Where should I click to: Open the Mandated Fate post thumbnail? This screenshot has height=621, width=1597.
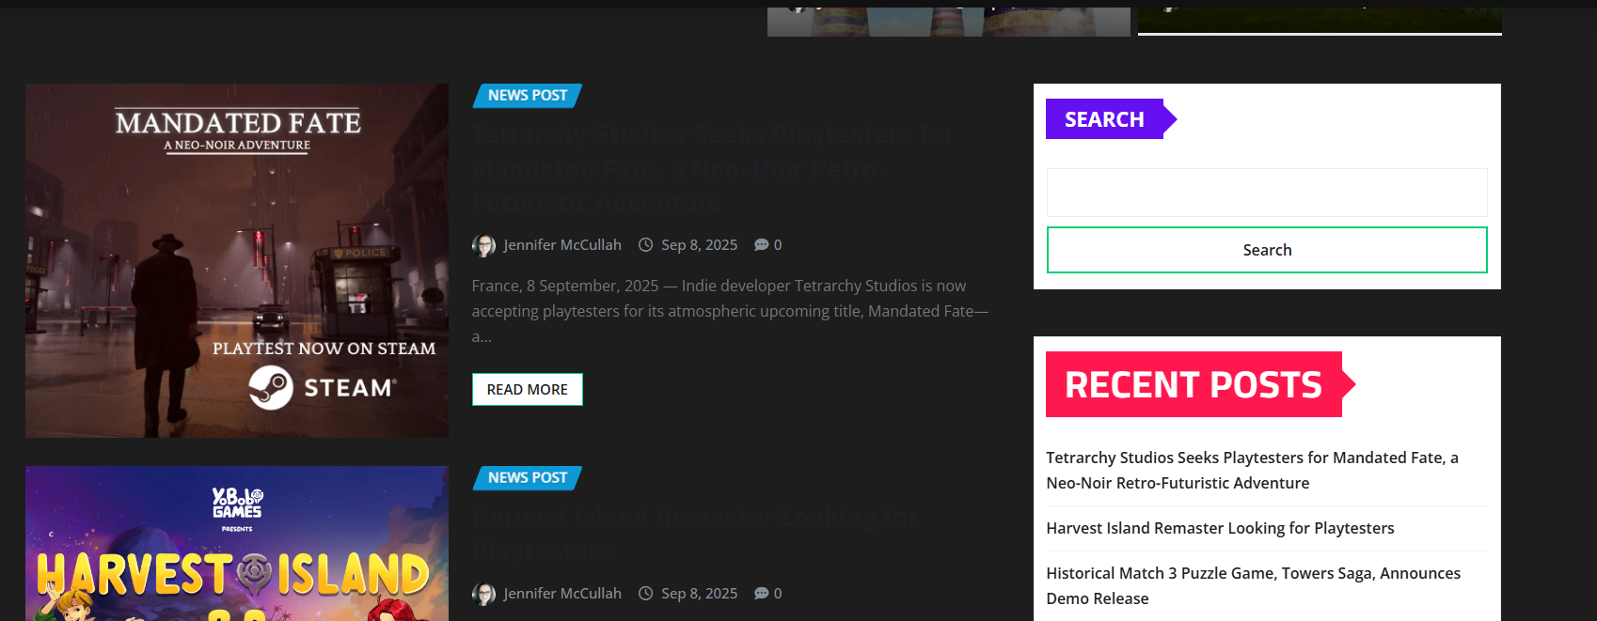237,260
